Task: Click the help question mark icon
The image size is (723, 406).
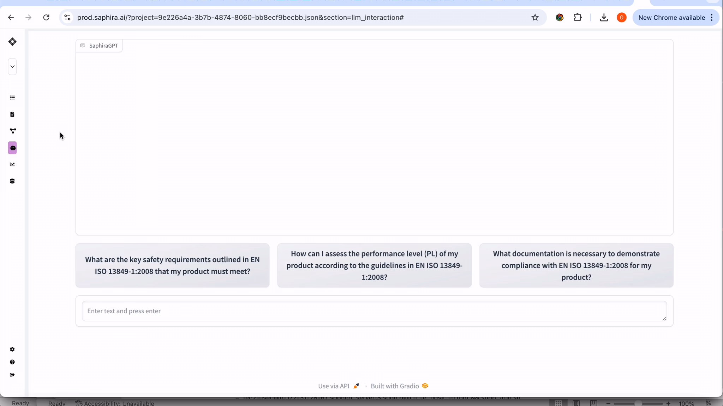Action: click(12, 362)
